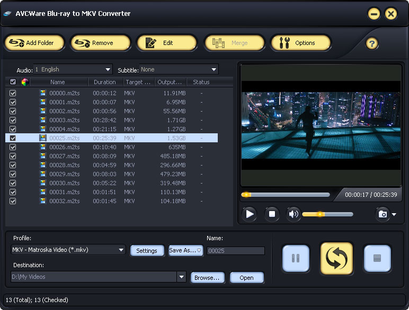Uncheck the 00032.m2ts checkbox

point(13,201)
